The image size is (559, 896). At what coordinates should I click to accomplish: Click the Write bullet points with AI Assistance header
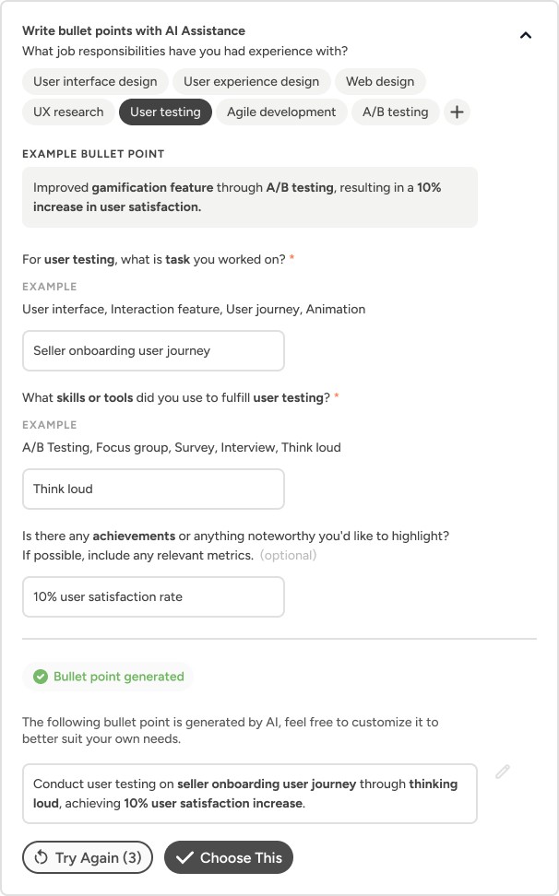click(134, 31)
